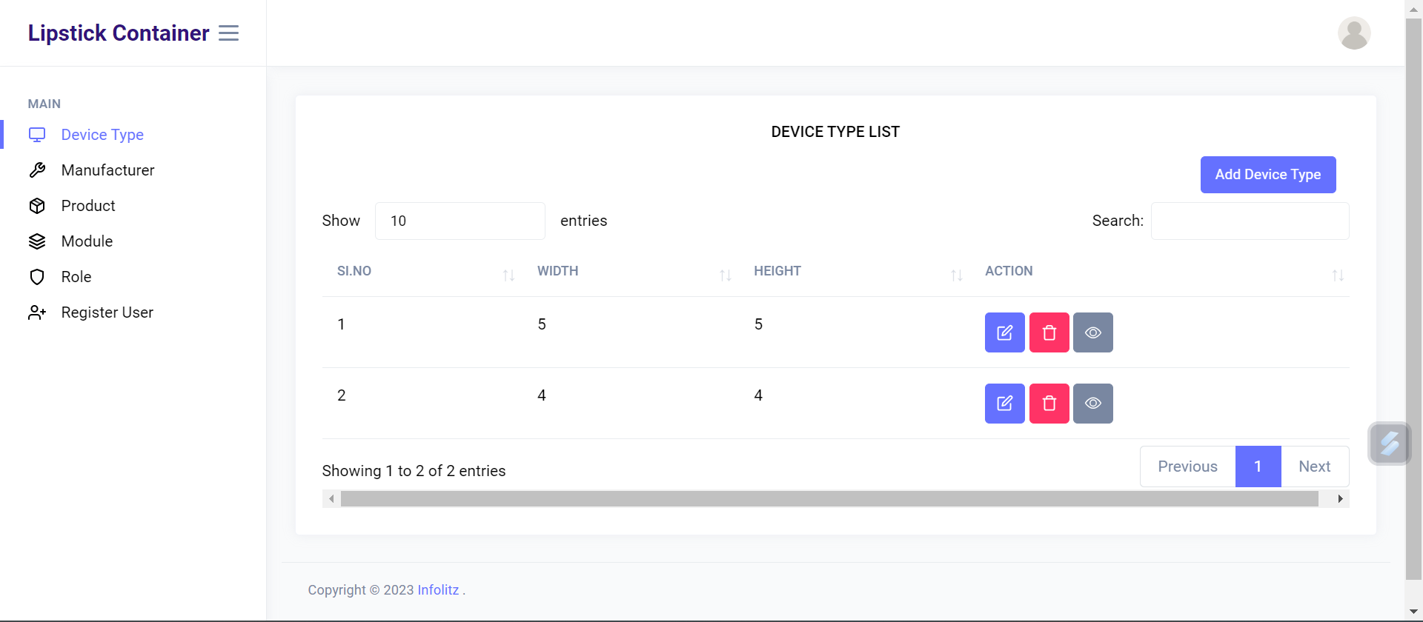Image resolution: width=1423 pixels, height=622 pixels.
Task: Sort table by HEIGHT column arrows
Action: point(956,275)
